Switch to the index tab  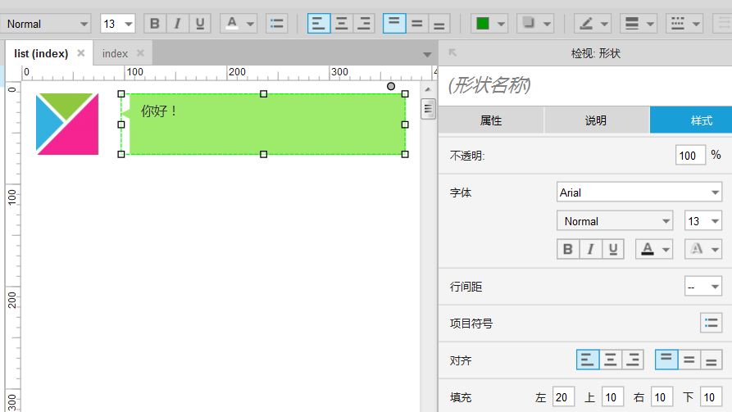click(115, 54)
